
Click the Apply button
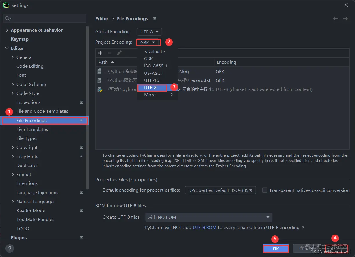(336, 249)
